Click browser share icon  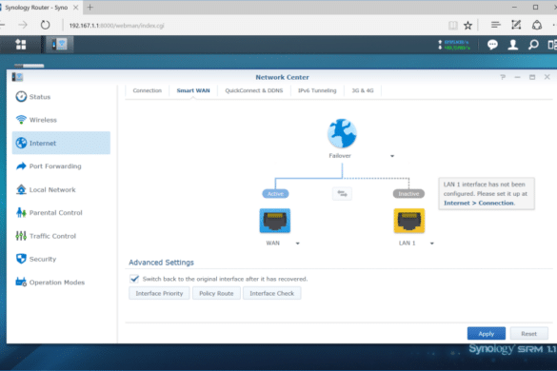537,25
